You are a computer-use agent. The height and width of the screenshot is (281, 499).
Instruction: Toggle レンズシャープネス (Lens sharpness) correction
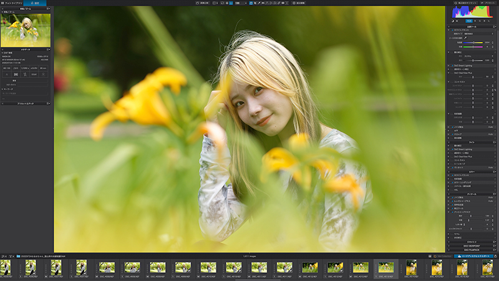[x=452, y=201]
